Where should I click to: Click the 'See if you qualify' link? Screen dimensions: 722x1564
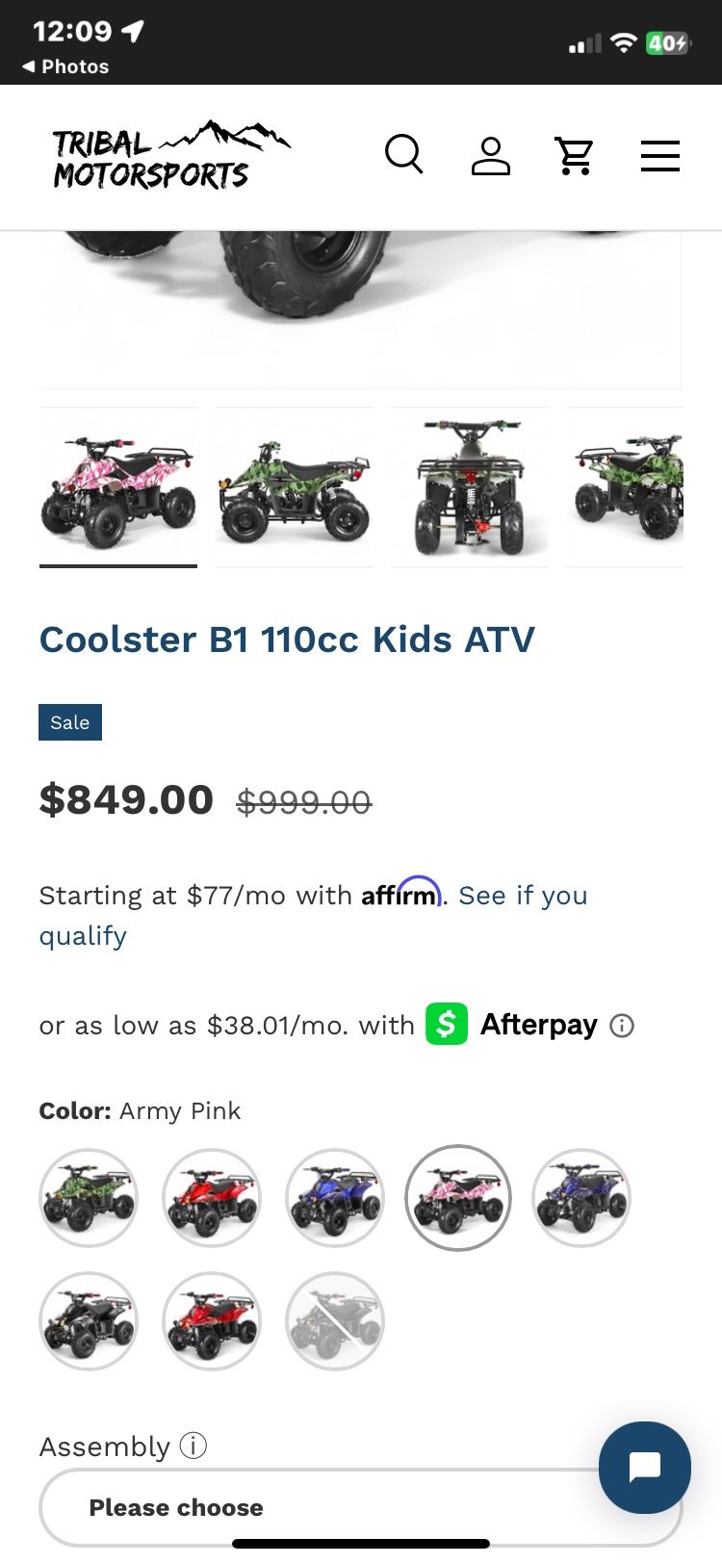click(523, 896)
